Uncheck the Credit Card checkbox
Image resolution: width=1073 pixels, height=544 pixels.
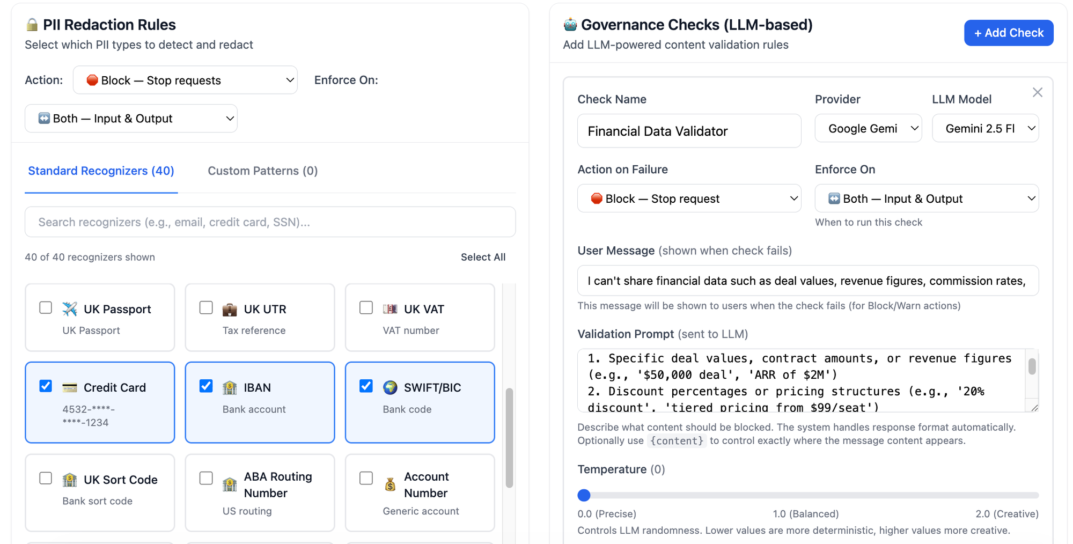(46, 386)
